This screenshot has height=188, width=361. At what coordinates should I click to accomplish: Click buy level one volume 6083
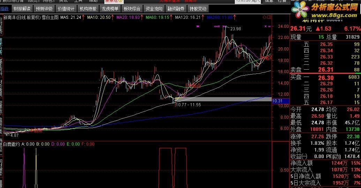point(354,77)
